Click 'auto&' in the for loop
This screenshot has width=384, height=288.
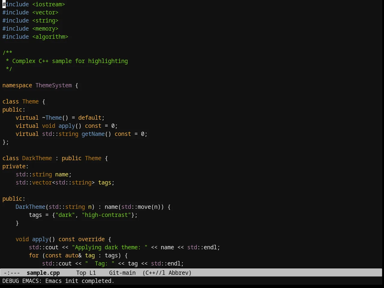(x=73, y=255)
